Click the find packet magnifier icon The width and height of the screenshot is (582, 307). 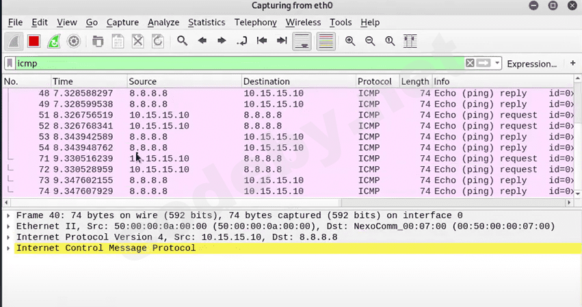click(x=182, y=41)
